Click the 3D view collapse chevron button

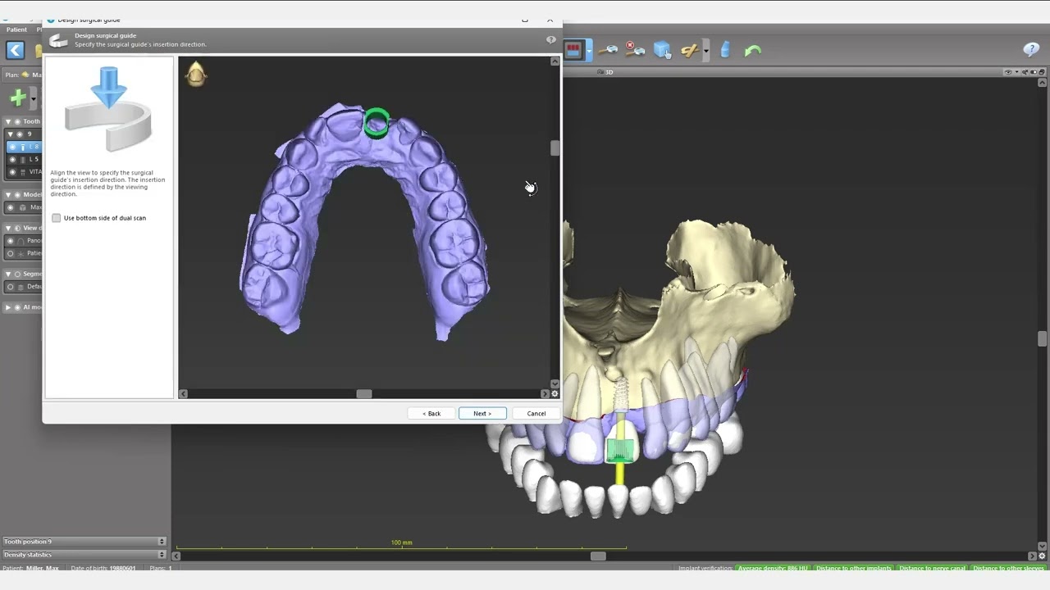click(x=1043, y=82)
